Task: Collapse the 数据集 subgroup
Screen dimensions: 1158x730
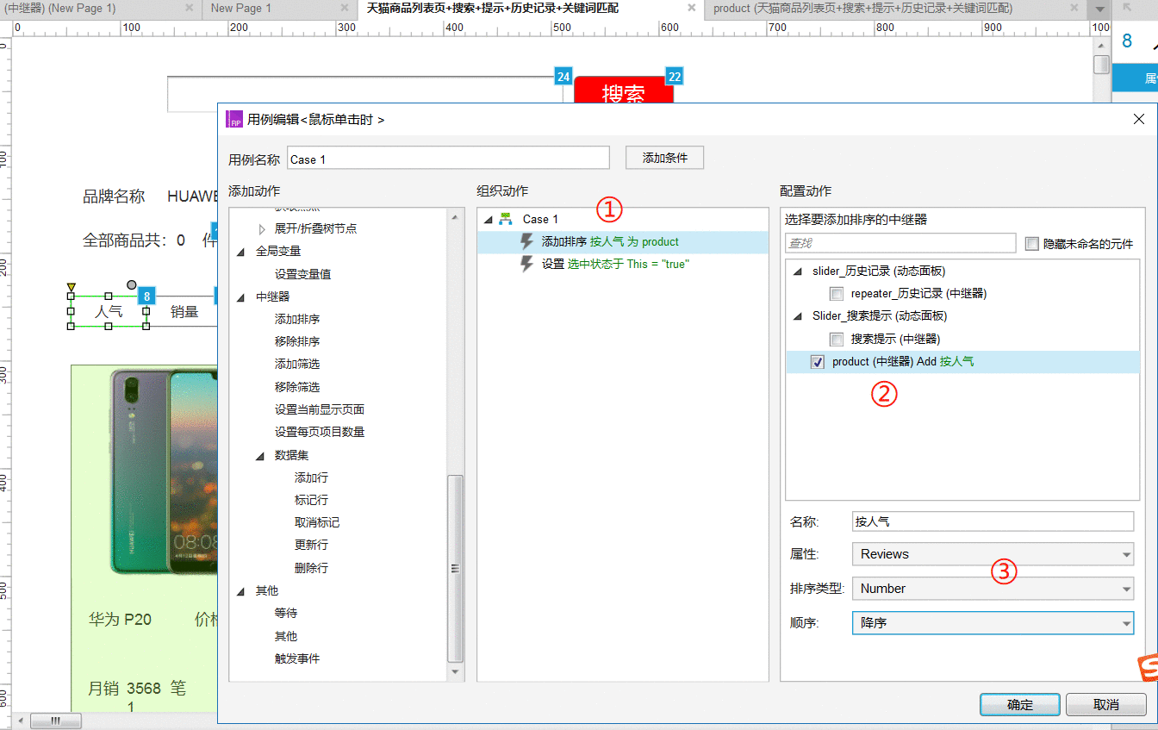Action: pyautogui.click(x=260, y=455)
